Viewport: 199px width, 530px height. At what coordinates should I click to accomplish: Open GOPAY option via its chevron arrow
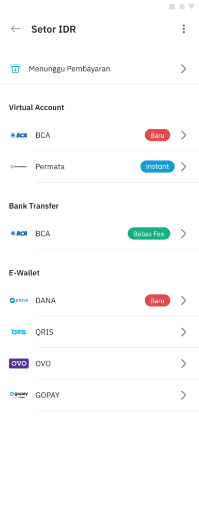coord(183,395)
